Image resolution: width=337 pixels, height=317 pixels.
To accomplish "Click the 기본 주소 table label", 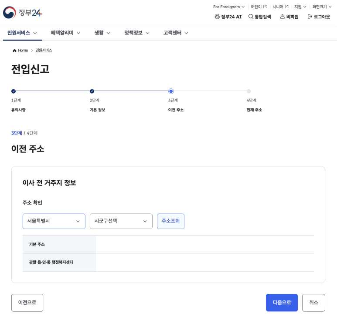I will (x=37, y=244).
